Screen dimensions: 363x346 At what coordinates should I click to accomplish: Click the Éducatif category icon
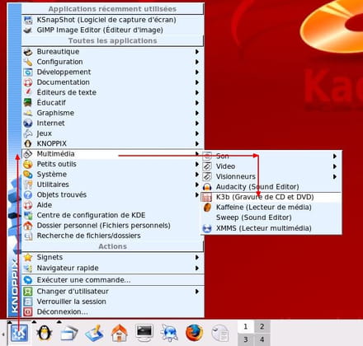28,102
